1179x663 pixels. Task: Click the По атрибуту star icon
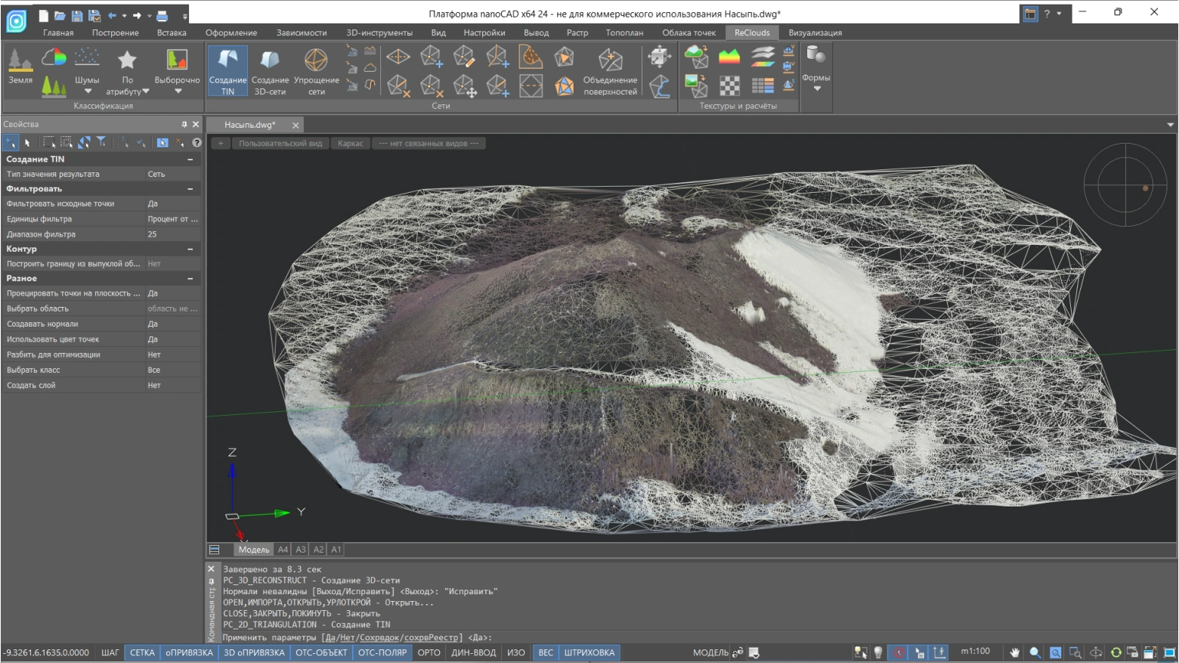pos(127,60)
